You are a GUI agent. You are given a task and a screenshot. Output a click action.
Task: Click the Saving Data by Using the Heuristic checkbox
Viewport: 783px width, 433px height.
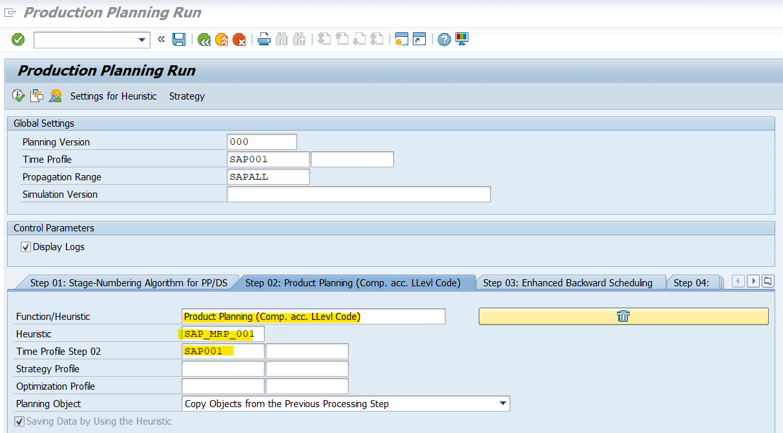(x=19, y=421)
